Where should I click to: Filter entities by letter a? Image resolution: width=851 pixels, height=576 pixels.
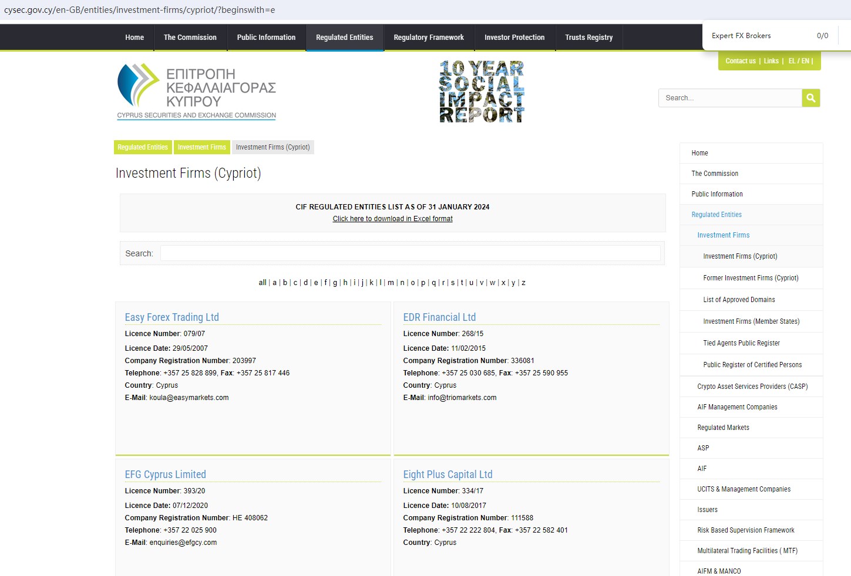pyautogui.click(x=274, y=283)
